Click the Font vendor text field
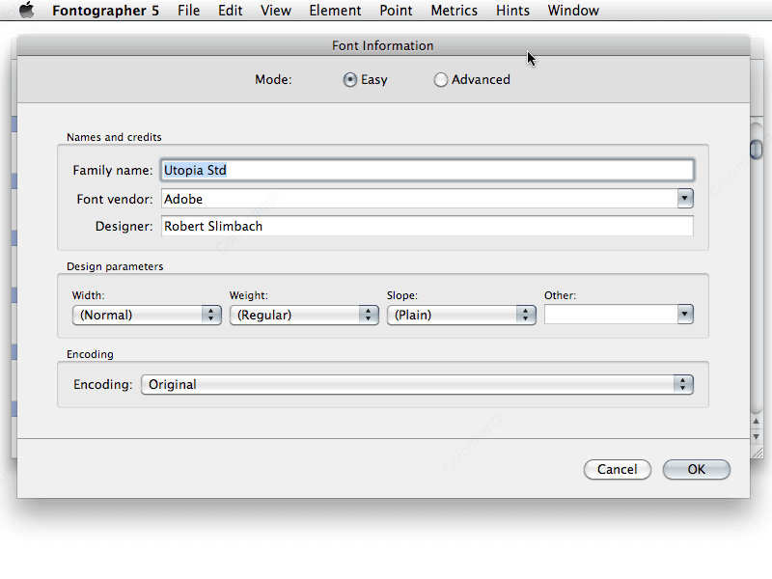Screen dimensions: 772x579 point(419,199)
